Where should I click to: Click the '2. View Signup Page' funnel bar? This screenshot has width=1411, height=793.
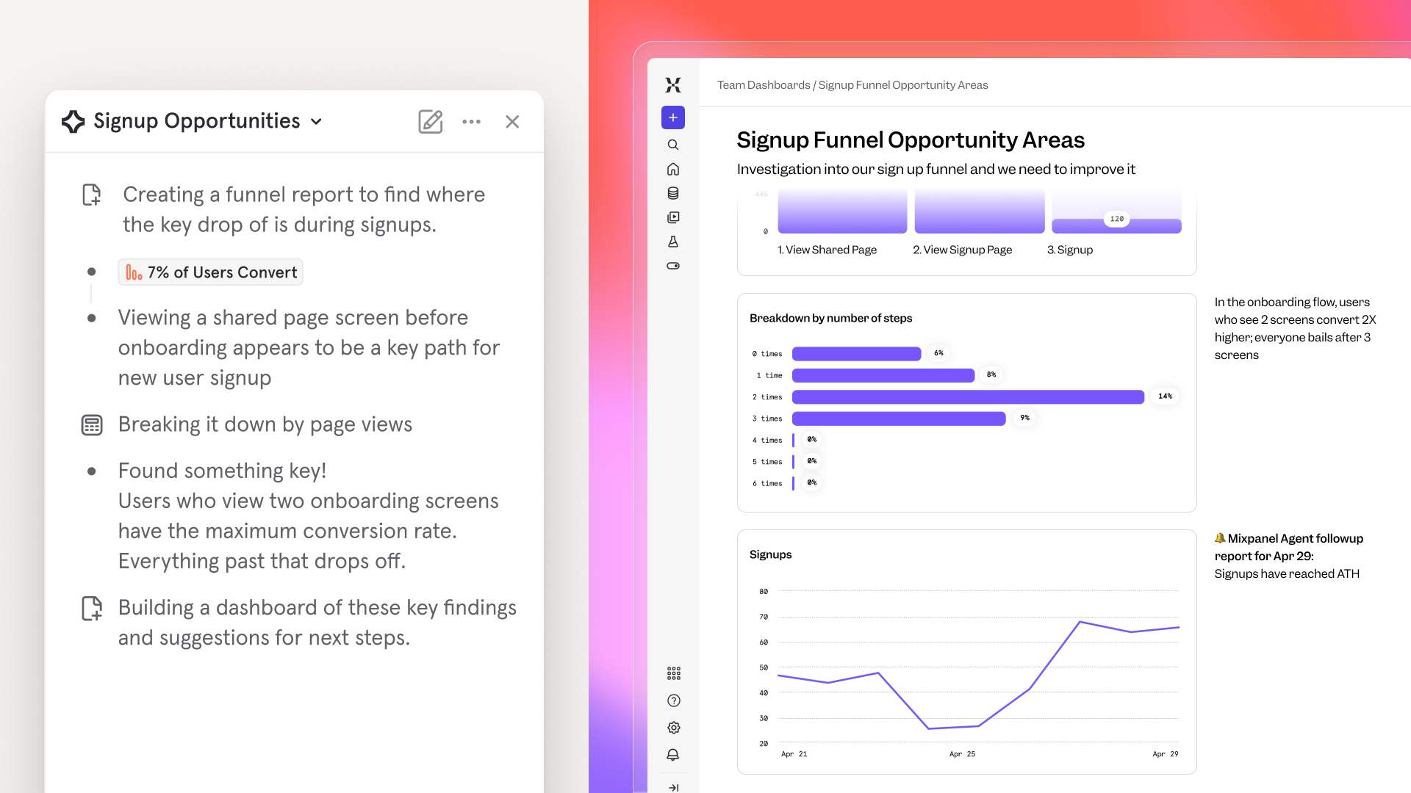tap(980, 211)
